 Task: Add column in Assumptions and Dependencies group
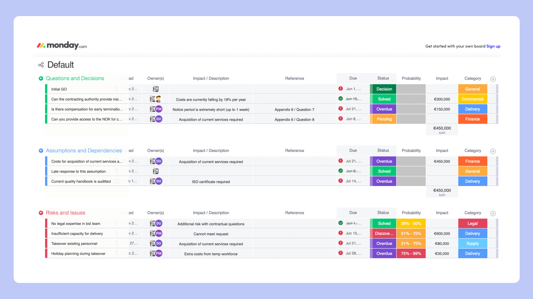pos(493,151)
